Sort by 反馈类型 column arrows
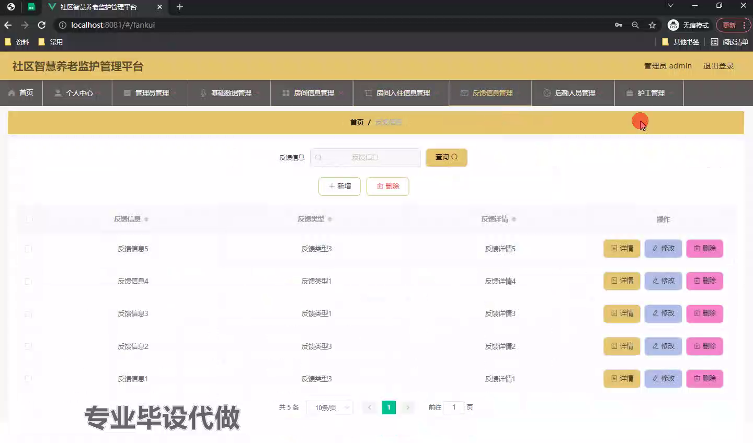Viewport: 753px width, 443px height. (x=330, y=219)
